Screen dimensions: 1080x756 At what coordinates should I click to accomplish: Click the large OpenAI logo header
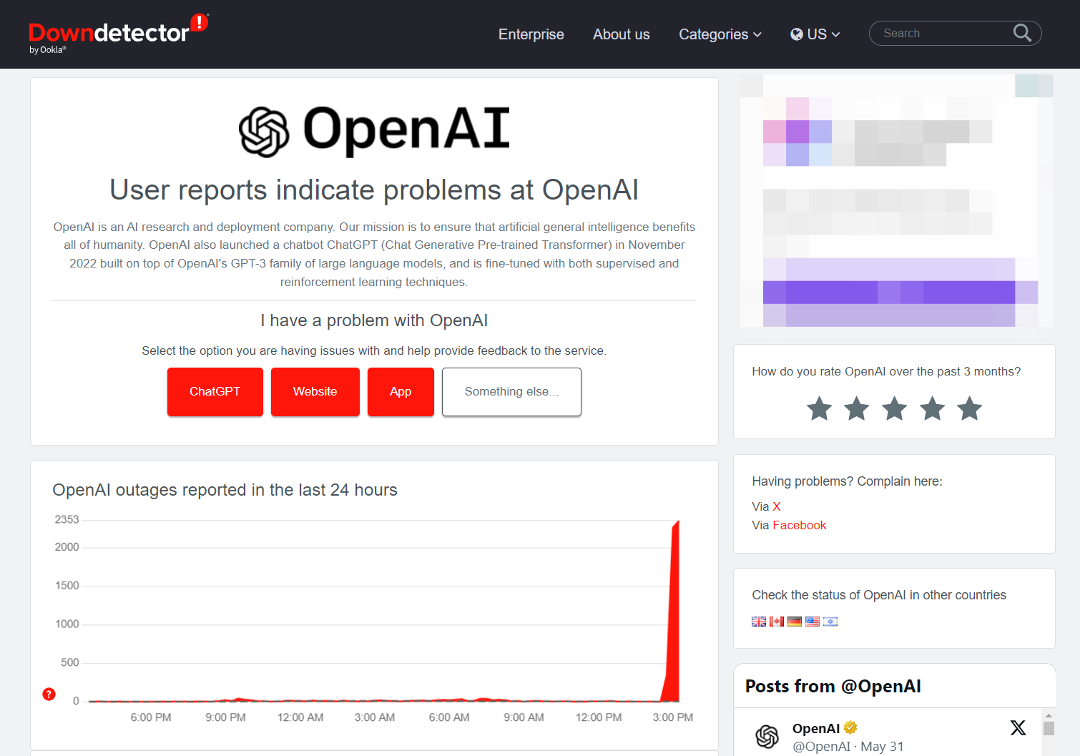pyautogui.click(x=374, y=131)
